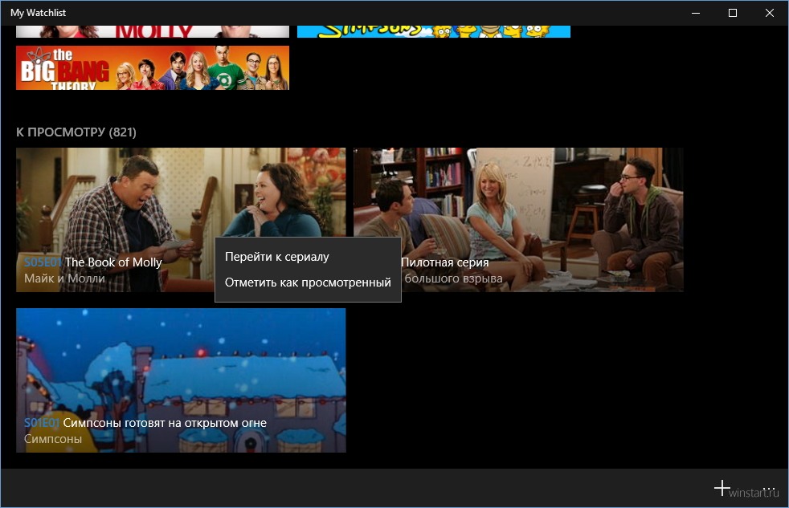Image resolution: width=789 pixels, height=508 pixels.
Task: Open The Simpsons show banner
Action: [434, 31]
